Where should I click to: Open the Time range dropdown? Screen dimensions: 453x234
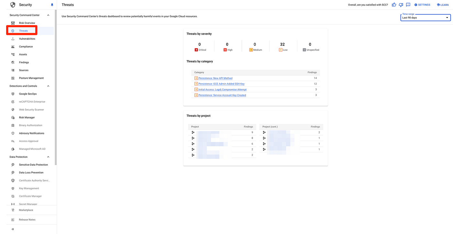425,17
